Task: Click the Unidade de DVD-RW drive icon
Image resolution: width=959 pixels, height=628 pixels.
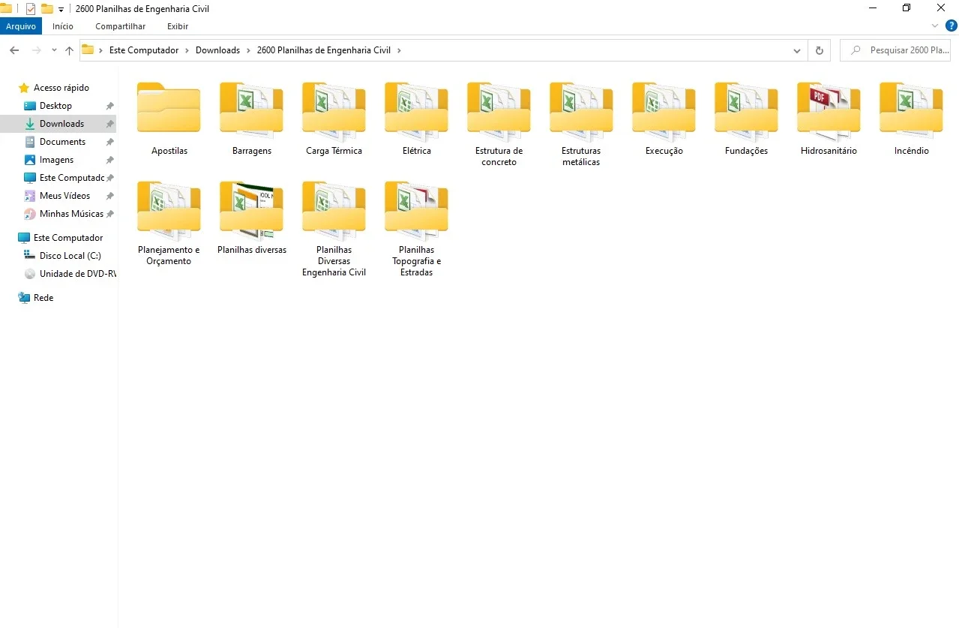Action: [30, 274]
